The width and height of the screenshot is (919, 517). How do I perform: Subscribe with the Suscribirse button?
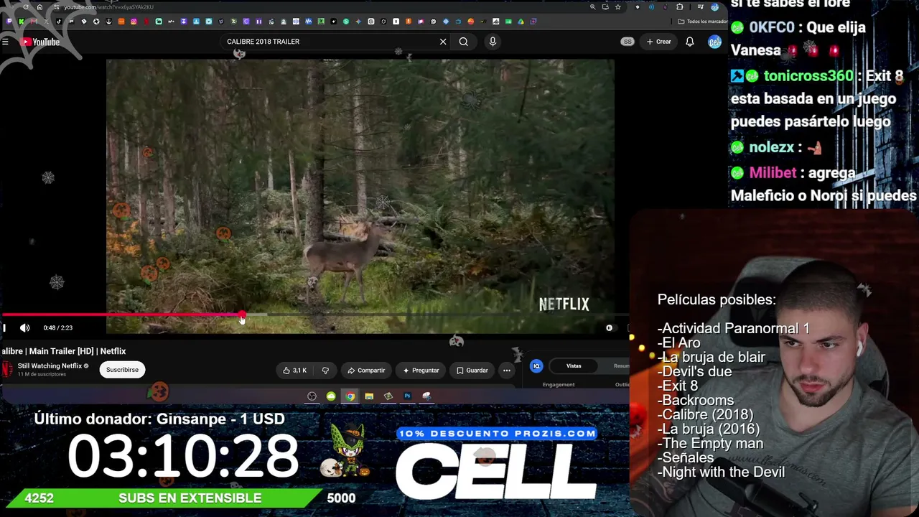click(x=122, y=370)
